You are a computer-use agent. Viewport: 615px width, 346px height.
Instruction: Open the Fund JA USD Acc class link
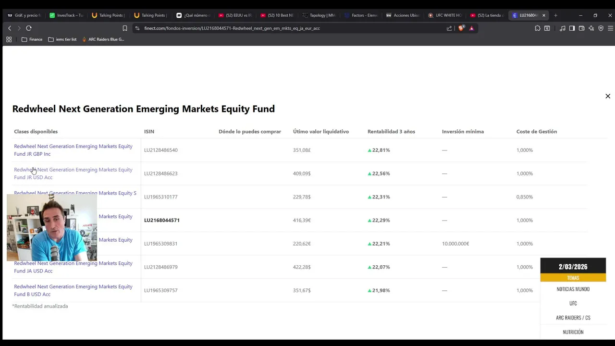(73, 267)
